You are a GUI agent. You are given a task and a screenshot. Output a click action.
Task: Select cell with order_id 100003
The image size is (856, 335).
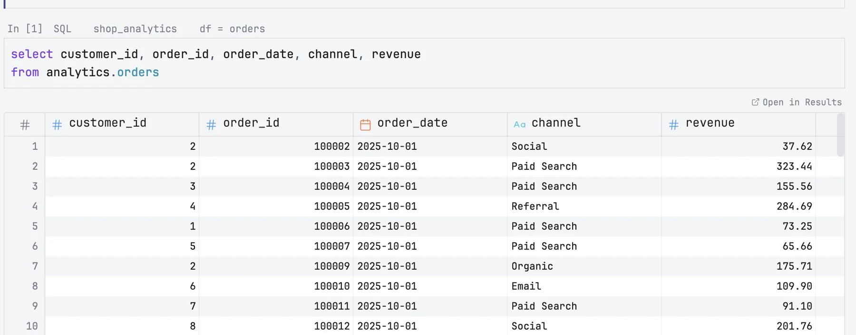[x=276, y=167]
